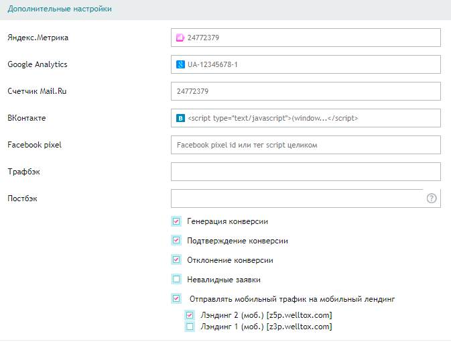Click inside the Постбэк text field
This screenshot has height=342, width=451.
(295, 198)
